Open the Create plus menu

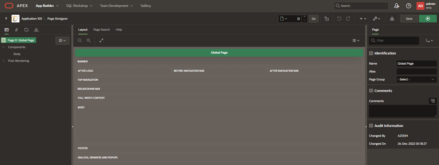[x=363, y=19]
